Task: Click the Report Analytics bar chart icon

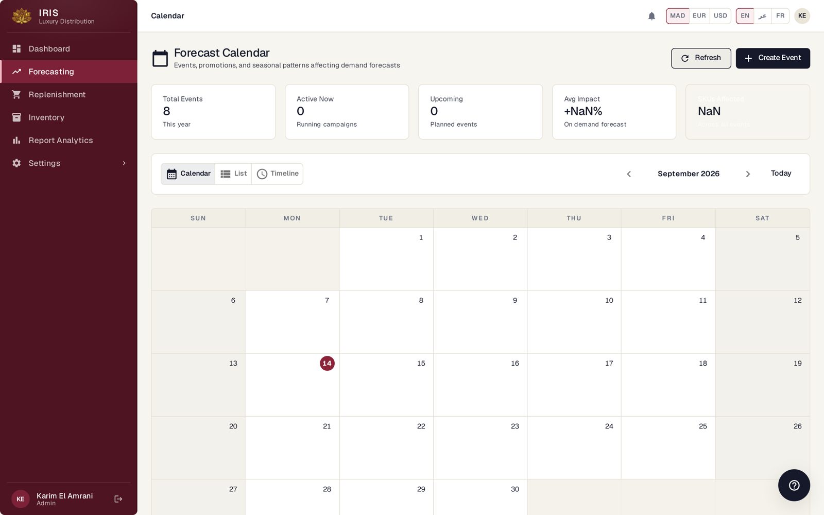Action: pyautogui.click(x=16, y=140)
